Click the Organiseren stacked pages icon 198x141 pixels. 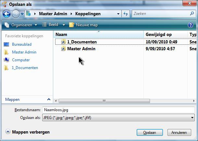[7, 25]
